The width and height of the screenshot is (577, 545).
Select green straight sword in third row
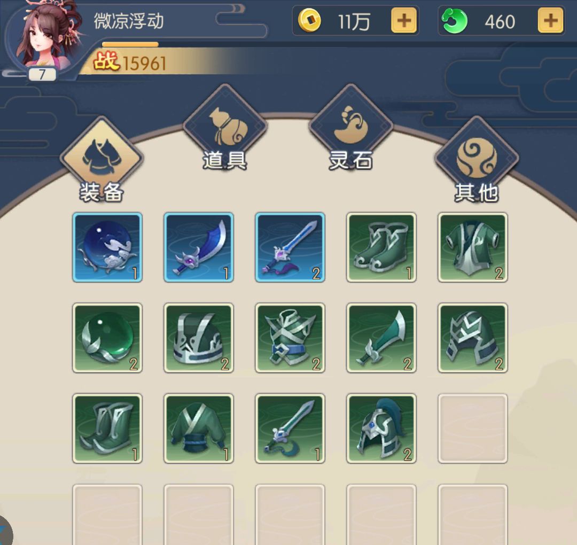coord(290,429)
